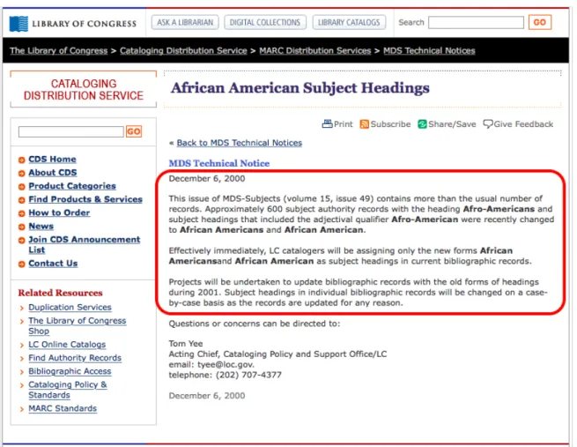Open Bibliographic Access link

click(x=70, y=371)
